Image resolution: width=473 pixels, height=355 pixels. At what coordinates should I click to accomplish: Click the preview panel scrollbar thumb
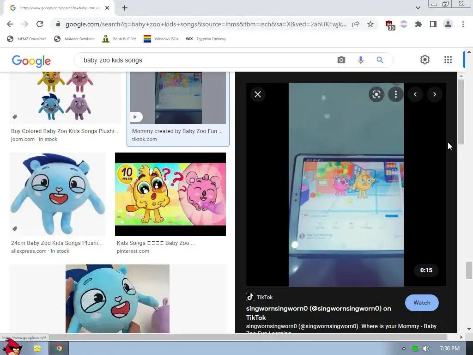pos(461,112)
